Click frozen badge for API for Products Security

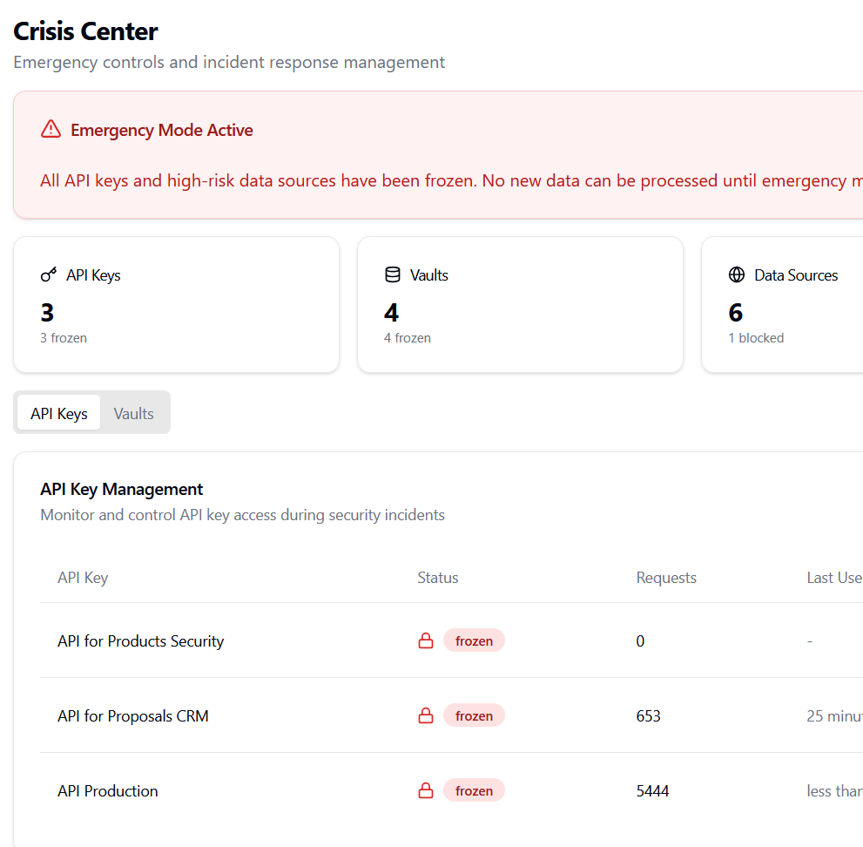pyautogui.click(x=474, y=640)
